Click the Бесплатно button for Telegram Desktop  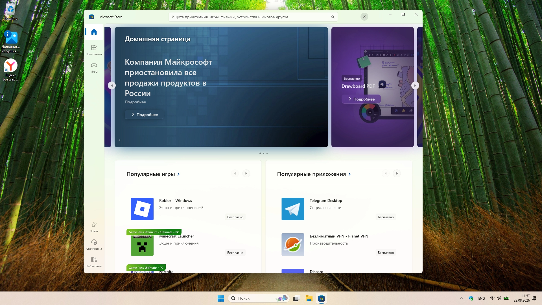(x=386, y=217)
